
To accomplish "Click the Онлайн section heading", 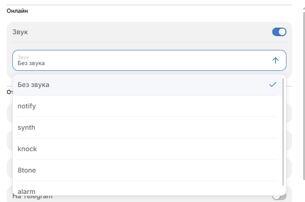I will click(x=17, y=11).
